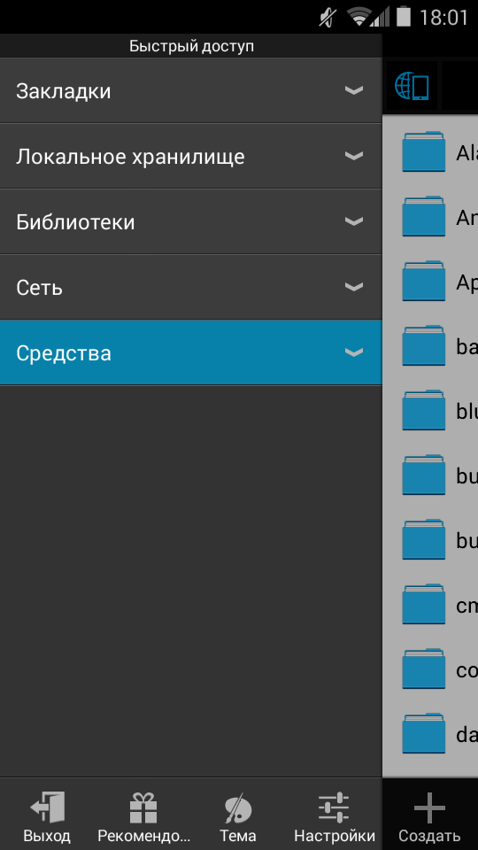Viewport: 478px width, 850px height.
Task: Open the Тема palette icon
Action: 238,808
